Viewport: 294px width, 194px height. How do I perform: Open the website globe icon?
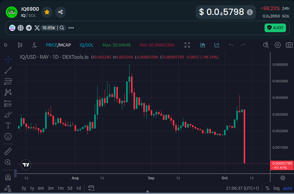point(21,28)
